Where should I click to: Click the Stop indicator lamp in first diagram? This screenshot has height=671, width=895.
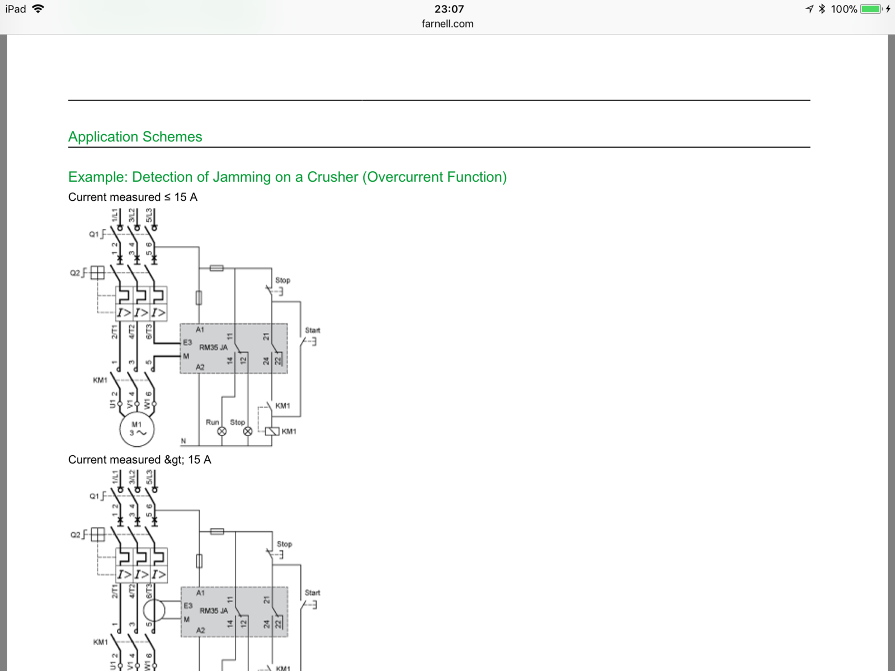[x=248, y=431]
